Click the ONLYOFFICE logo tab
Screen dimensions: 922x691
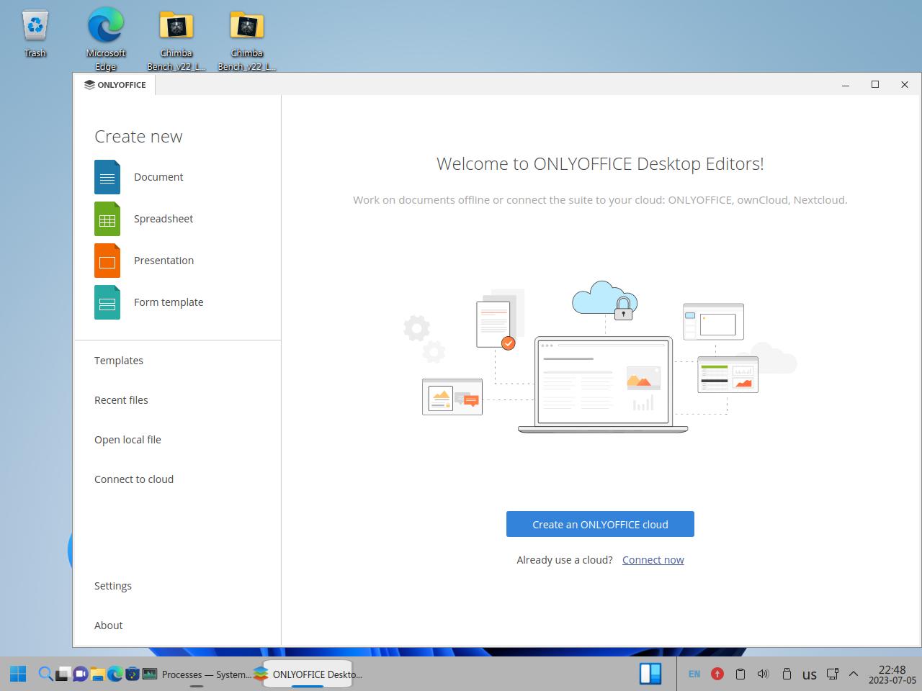(115, 85)
